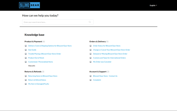This screenshot has width=177, height=111.
Task: Open Trouble Placing a Blizzard Gear Store Order
Action: tap(45, 54)
